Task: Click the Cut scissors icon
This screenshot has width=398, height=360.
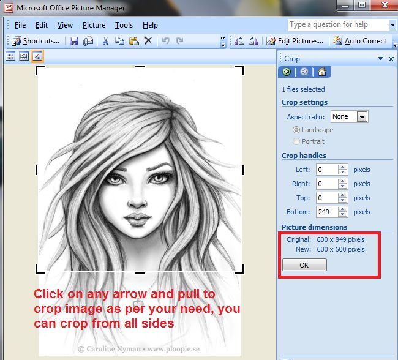Action: pyautogui.click(x=105, y=41)
